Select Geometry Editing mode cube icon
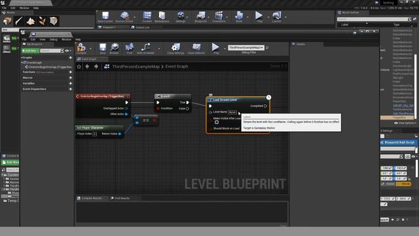Image resolution: width=419 pixels, height=236 pixels. [54, 21]
